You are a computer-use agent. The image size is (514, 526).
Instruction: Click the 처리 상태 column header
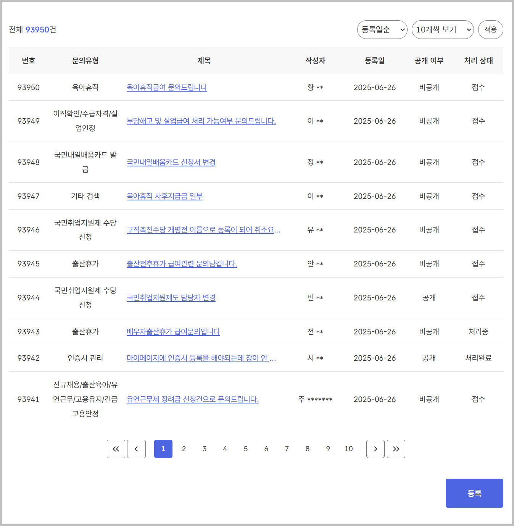pyautogui.click(x=479, y=61)
